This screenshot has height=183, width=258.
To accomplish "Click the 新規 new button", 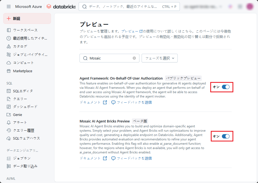I will [x=27, y=18].
